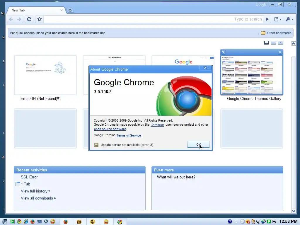This screenshot has height=225, width=300.
Task: Close the About Google Chrome dialog
Action: point(205,68)
